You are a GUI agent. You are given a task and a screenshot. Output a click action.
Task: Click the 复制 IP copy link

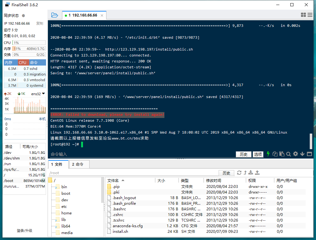tap(40, 23)
